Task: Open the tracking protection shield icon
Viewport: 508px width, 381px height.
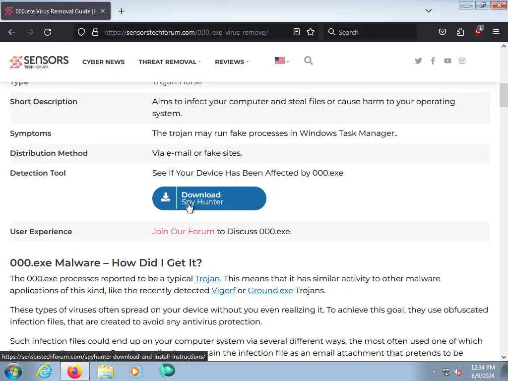Action: coord(81,32)
